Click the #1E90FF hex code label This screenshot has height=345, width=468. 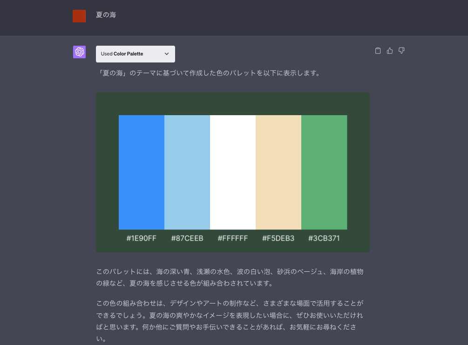pyautogui.click(x=142, y=238)
